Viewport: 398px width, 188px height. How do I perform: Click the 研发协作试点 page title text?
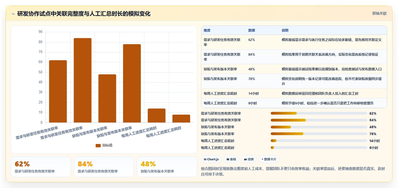point(84,14)
